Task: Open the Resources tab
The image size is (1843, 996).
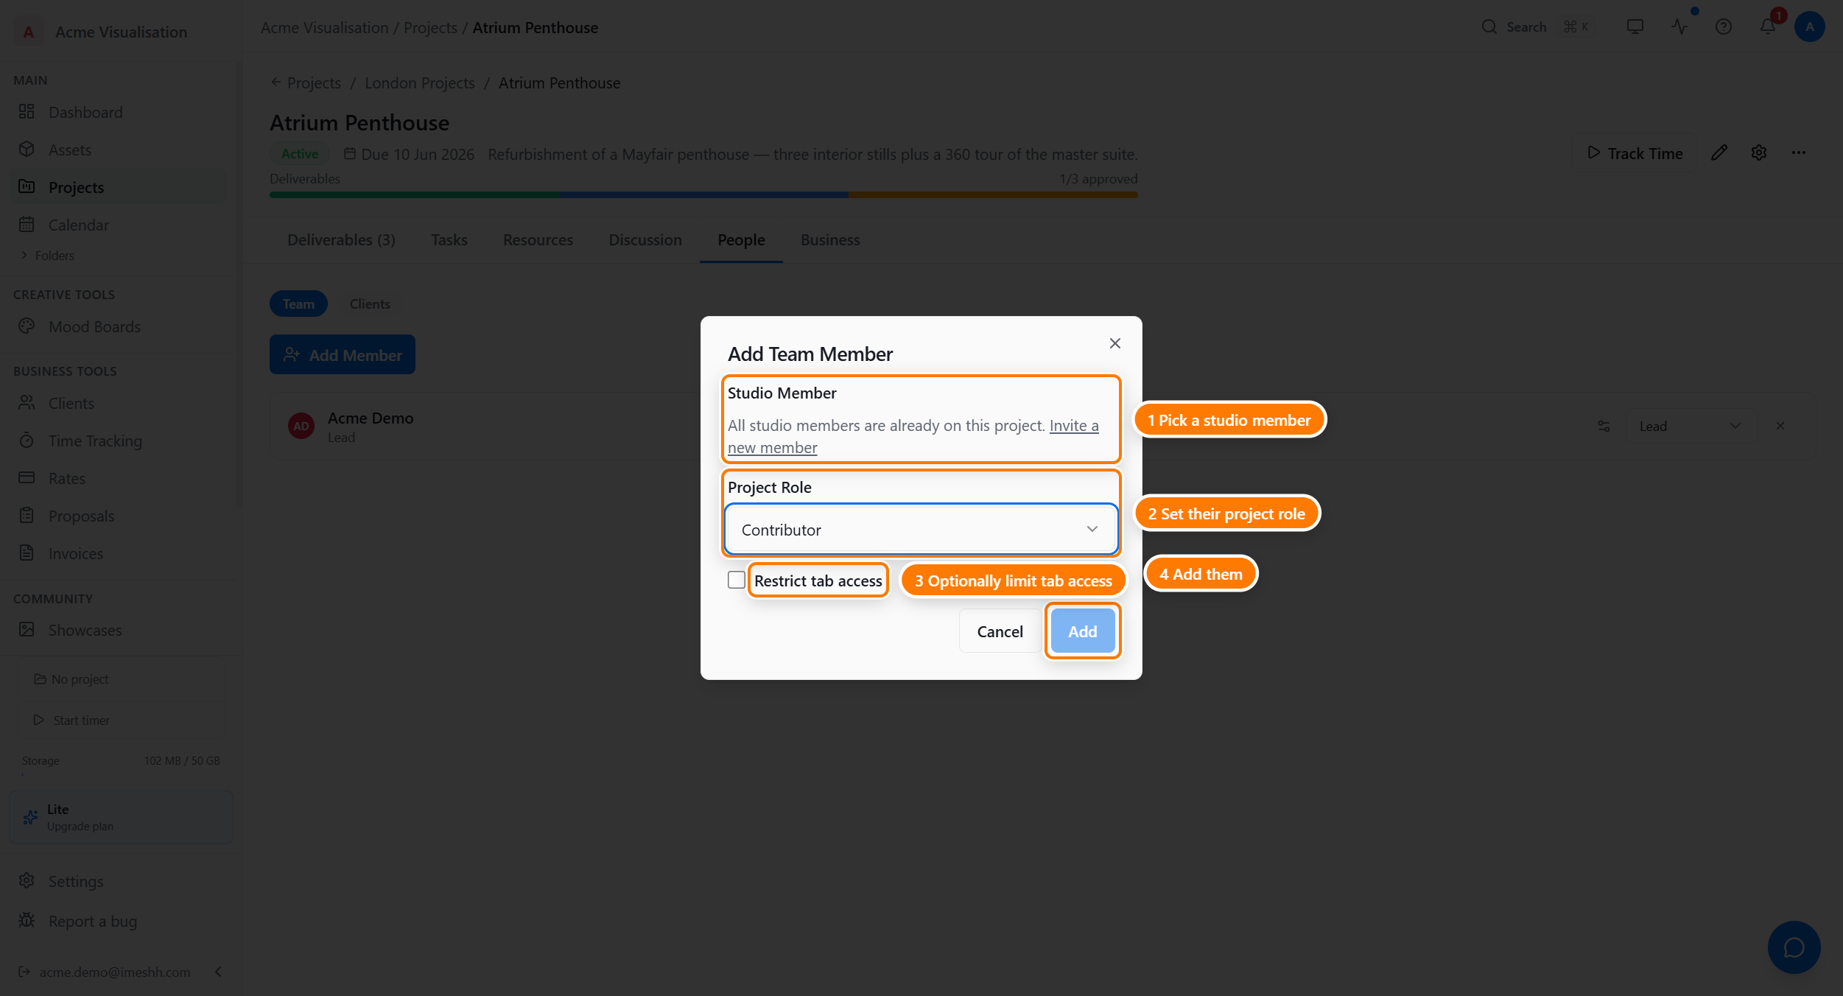Action: pos(538,239)
